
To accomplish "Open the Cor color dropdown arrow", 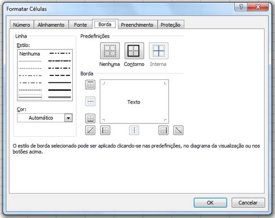I will 68,118.
